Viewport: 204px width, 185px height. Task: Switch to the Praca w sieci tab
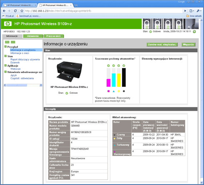tap(54, 36)
